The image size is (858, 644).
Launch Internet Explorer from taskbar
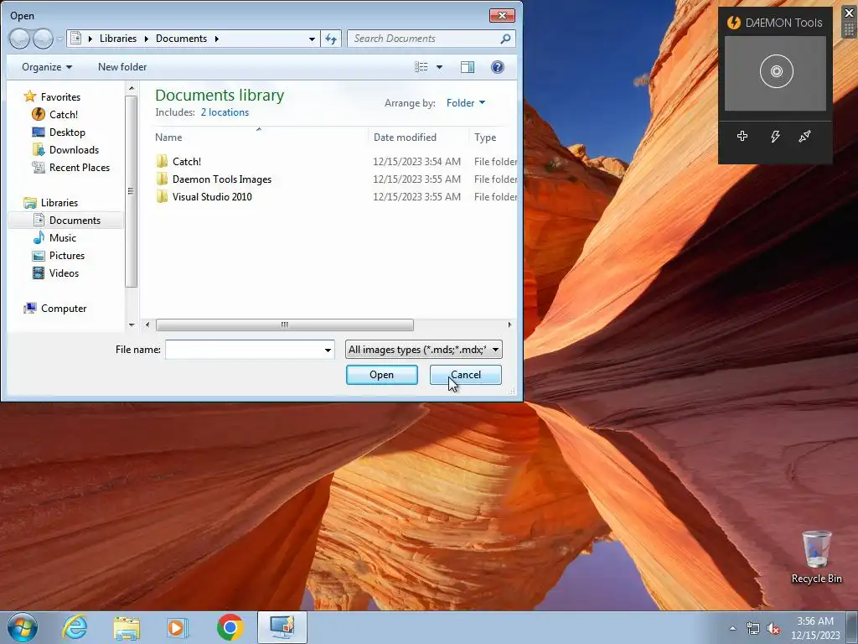[x=75, y=627]
